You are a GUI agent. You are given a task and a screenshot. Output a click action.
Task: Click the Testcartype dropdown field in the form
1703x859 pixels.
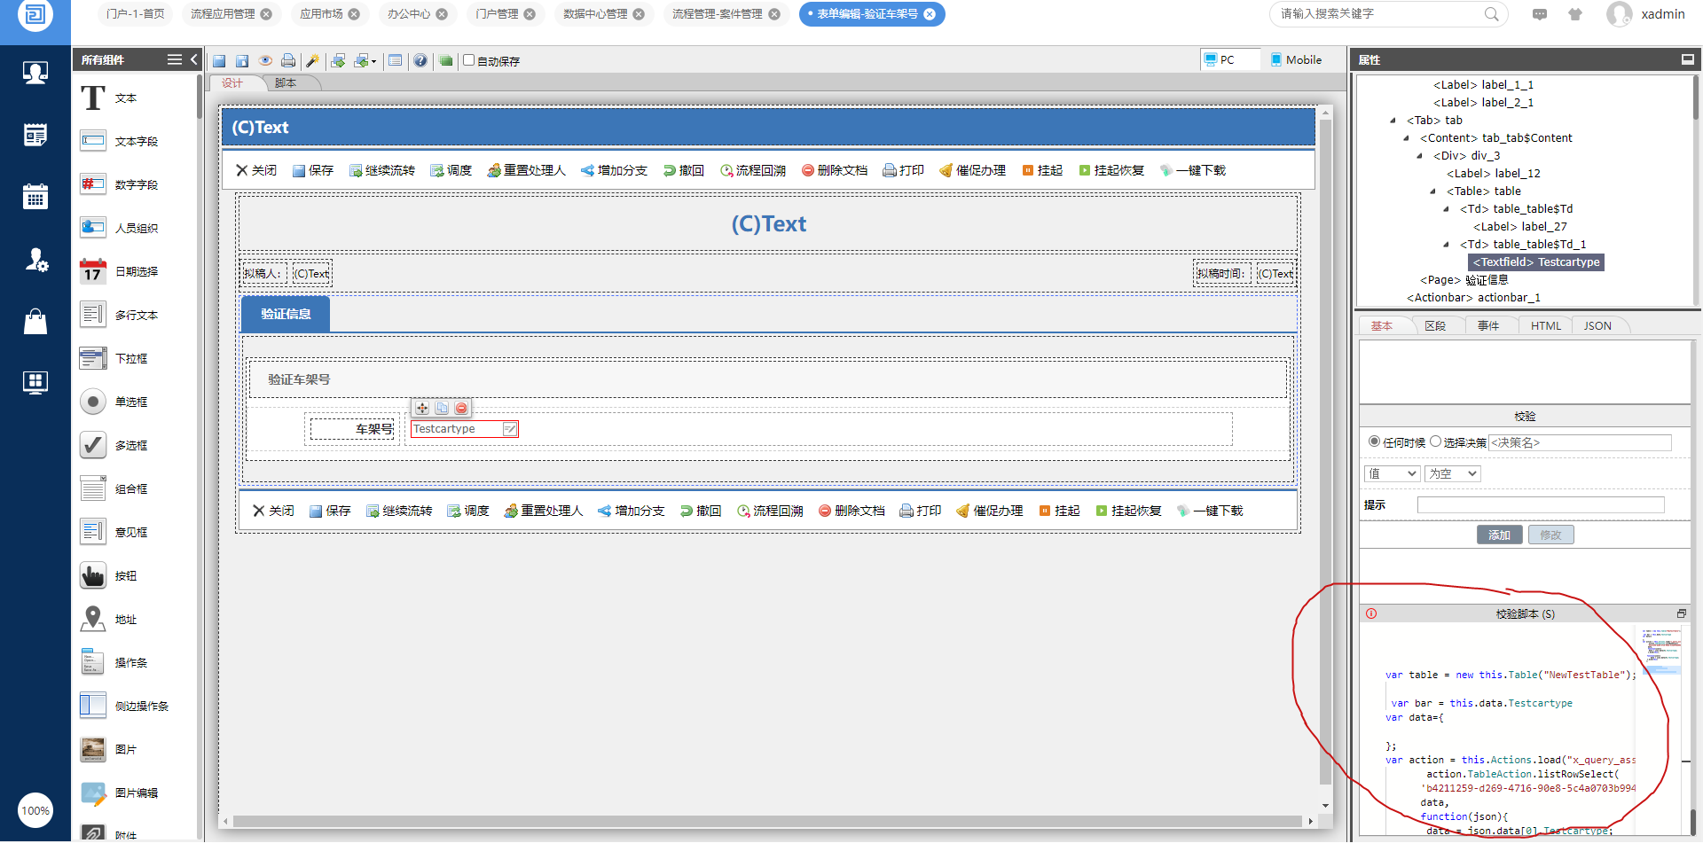465,429
